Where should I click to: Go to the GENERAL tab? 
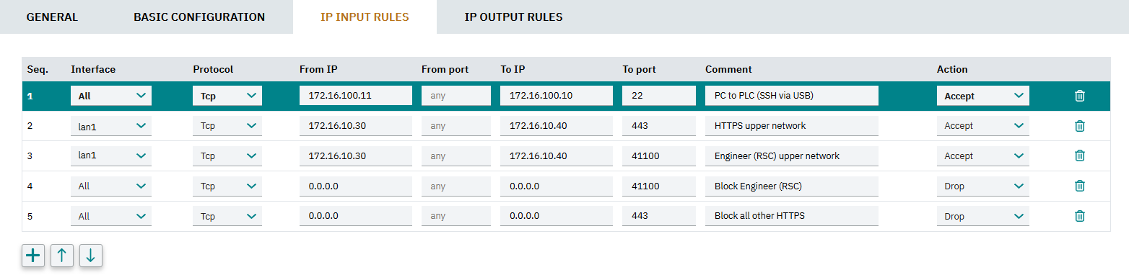tap(52, 17)
